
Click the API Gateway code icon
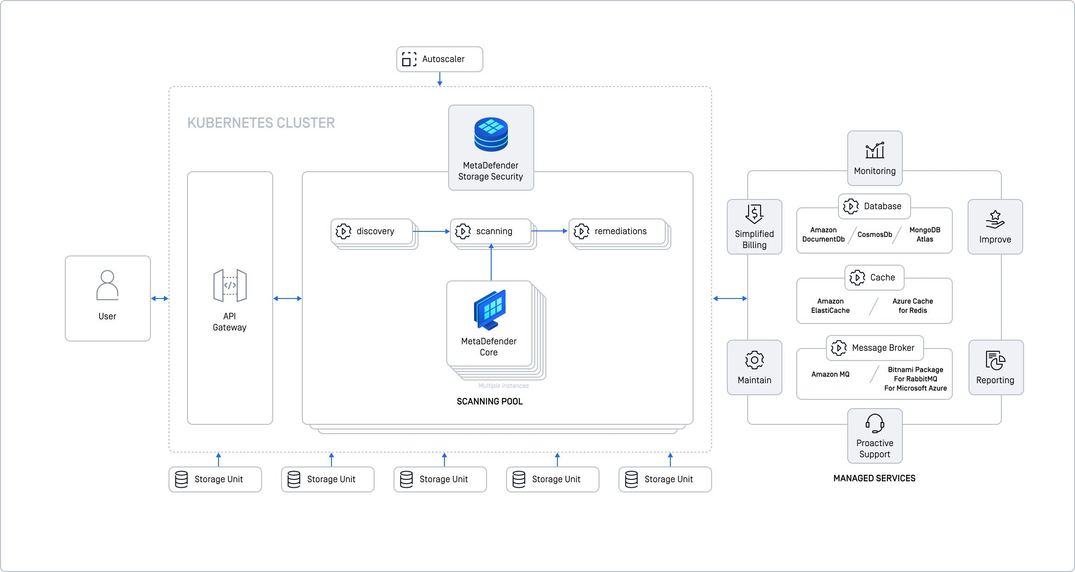click(x=230, y=286)
